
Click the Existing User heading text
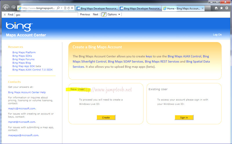click(x=158, y=89)
